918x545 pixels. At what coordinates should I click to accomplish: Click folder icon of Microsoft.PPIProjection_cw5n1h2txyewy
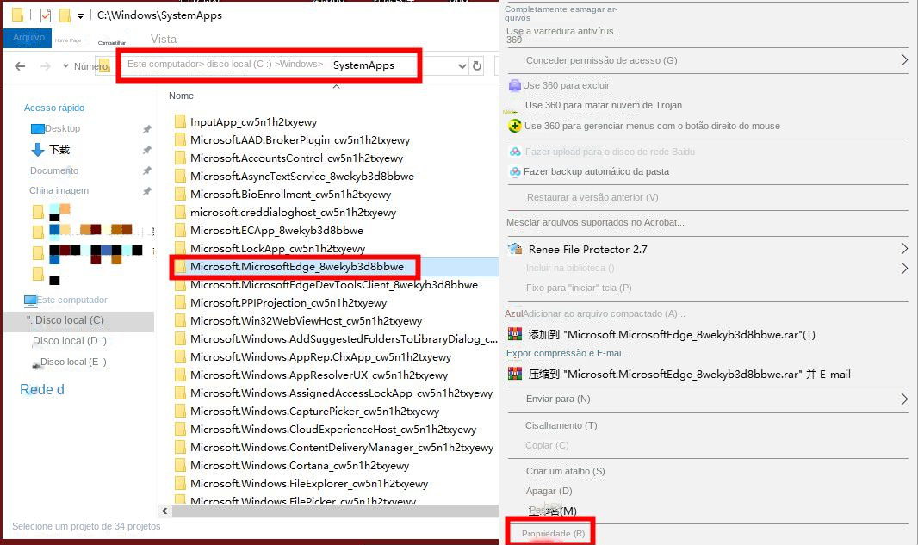(x=180, y=303)
